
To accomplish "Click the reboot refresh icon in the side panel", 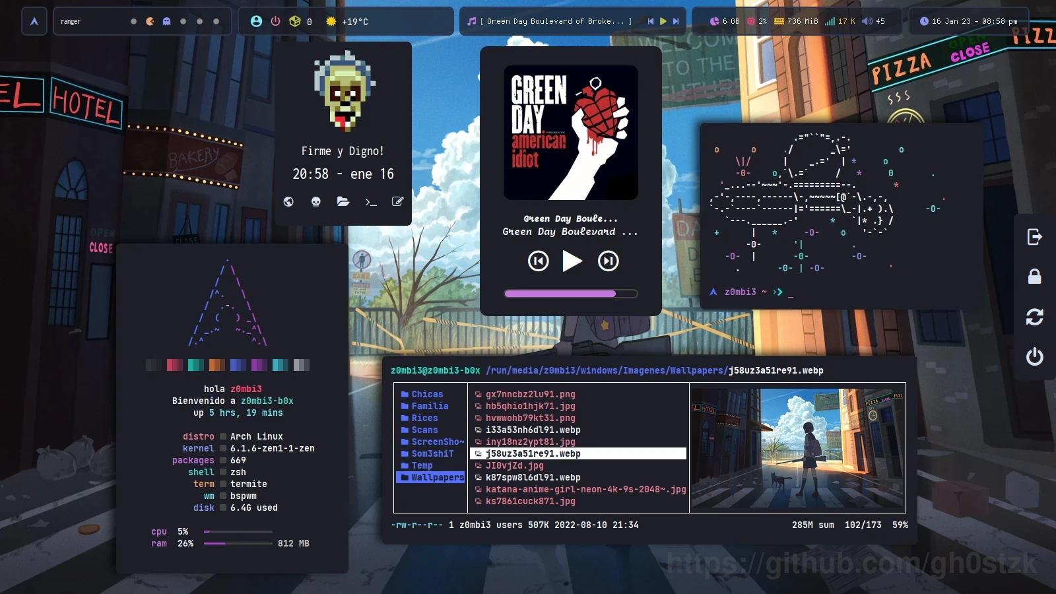I will click(x=1034, y=317).
